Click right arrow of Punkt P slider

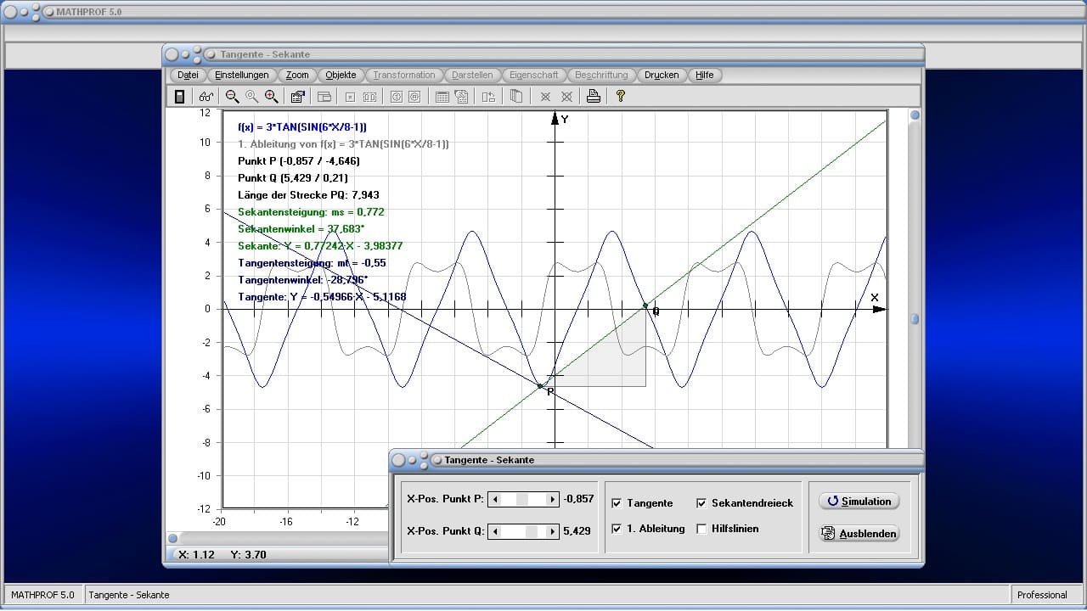[553, 499]
